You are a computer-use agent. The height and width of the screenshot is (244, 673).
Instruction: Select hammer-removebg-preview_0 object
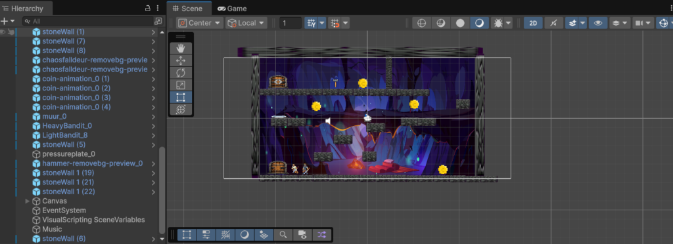92,163
